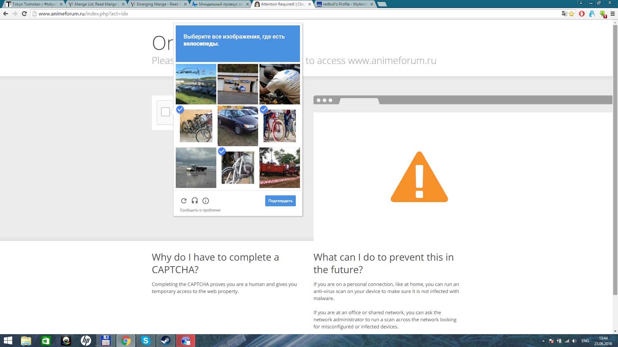Screen dimensions: 618x347
Task: Click the red Opera extension icon
Action: pyautogui.click(x=582, y=14)
